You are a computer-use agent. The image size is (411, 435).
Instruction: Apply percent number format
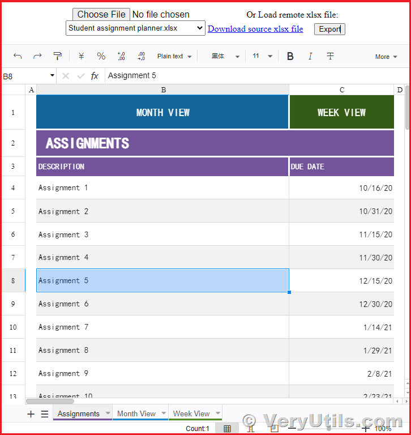point(101,56)
